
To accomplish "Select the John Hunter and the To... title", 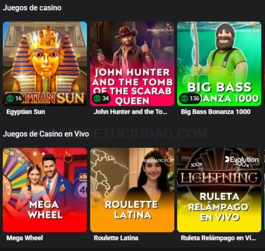I will pos(130,112).
